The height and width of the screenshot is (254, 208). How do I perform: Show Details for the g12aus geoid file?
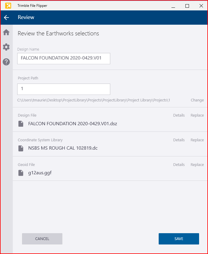pos(179,164)
